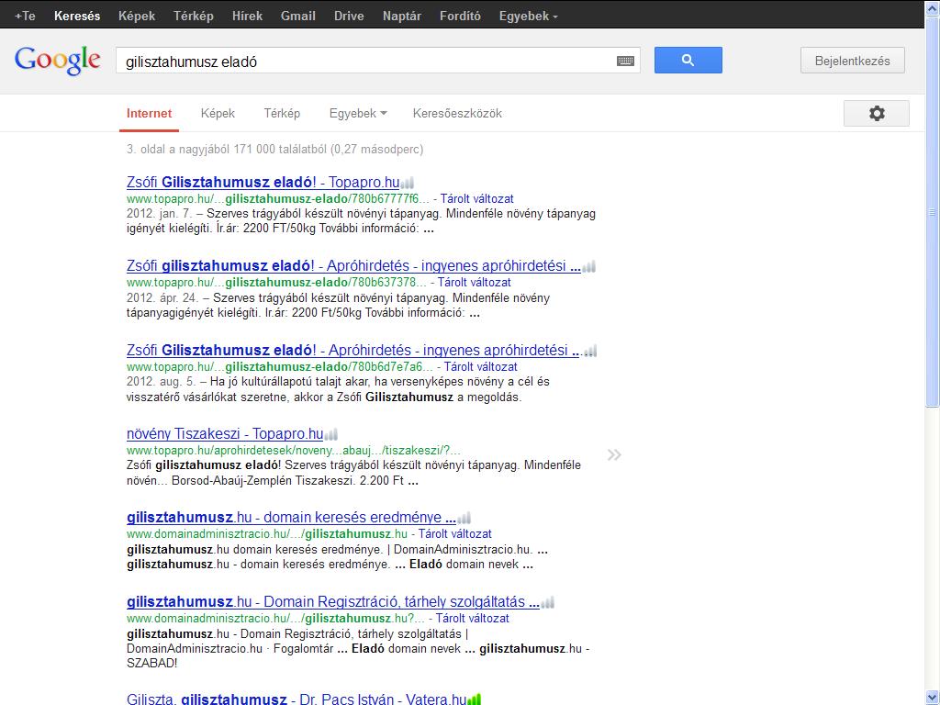Expand the Egyebek dropdown under the search box
Viewport: 940px width, 705px height.
point(358,113)
